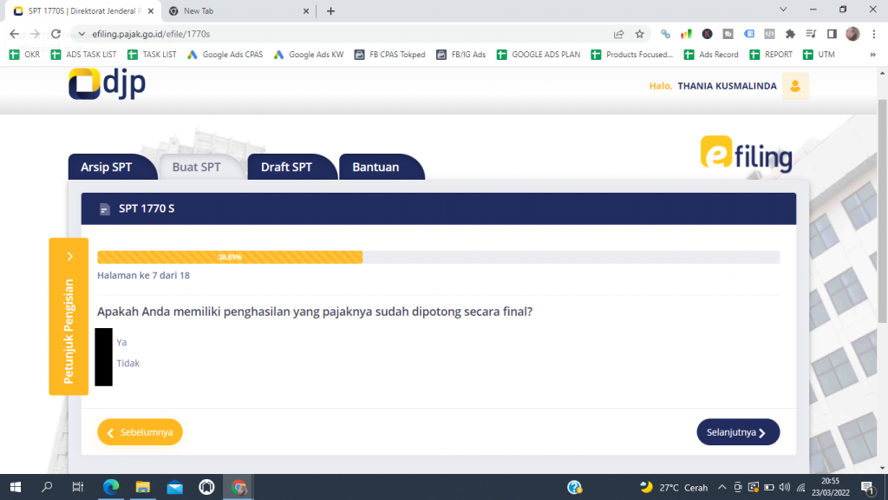
Task: Go back using the Sebelumnya button
Action: click(x=140, y=431)
